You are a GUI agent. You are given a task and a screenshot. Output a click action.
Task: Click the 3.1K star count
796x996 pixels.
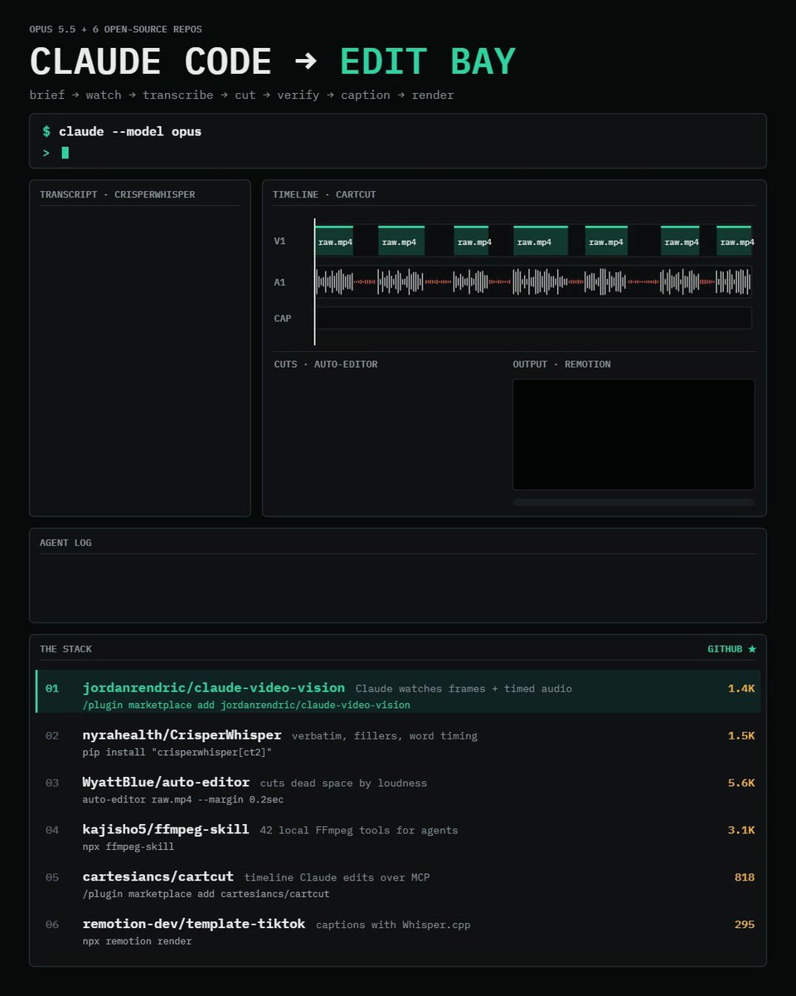[741, 830]
